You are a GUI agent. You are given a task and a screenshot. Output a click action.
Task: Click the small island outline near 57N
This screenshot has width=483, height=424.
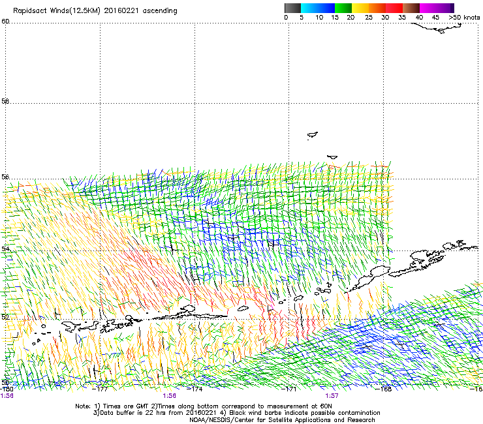coord(313,135)
